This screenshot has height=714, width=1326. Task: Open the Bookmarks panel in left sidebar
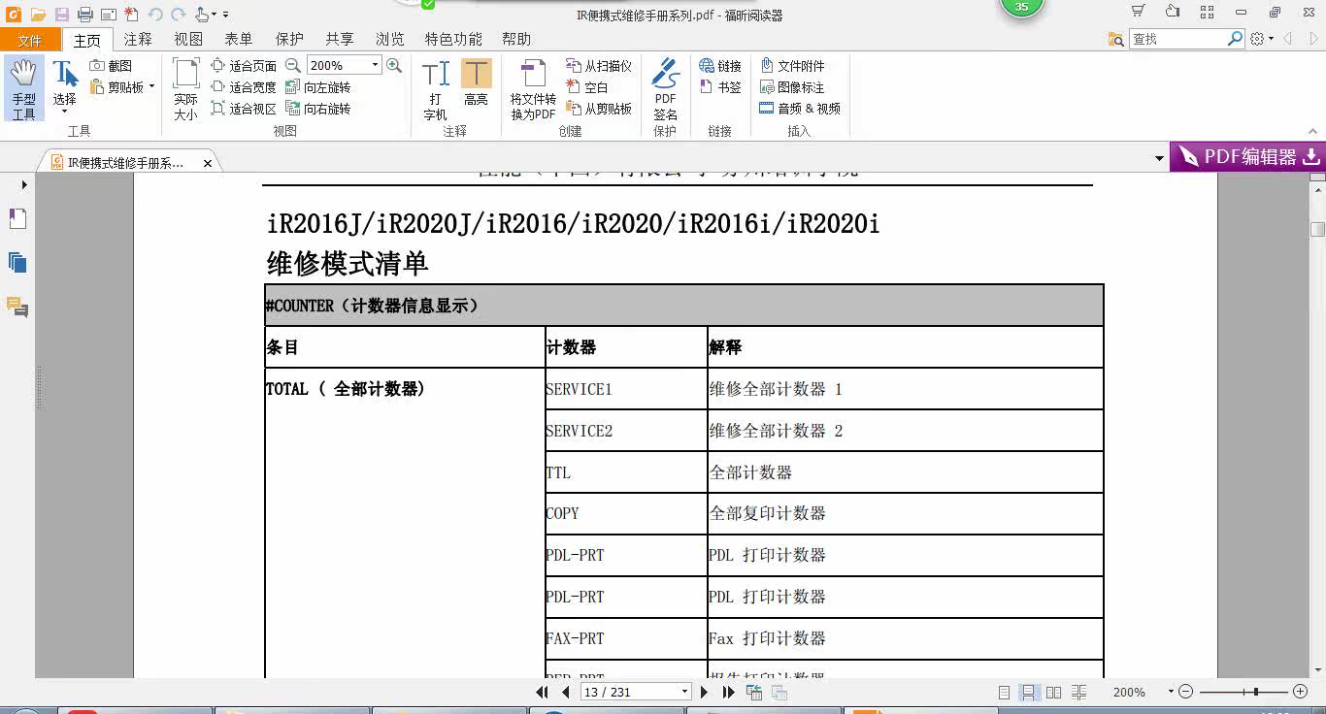[x=17, y=219]
